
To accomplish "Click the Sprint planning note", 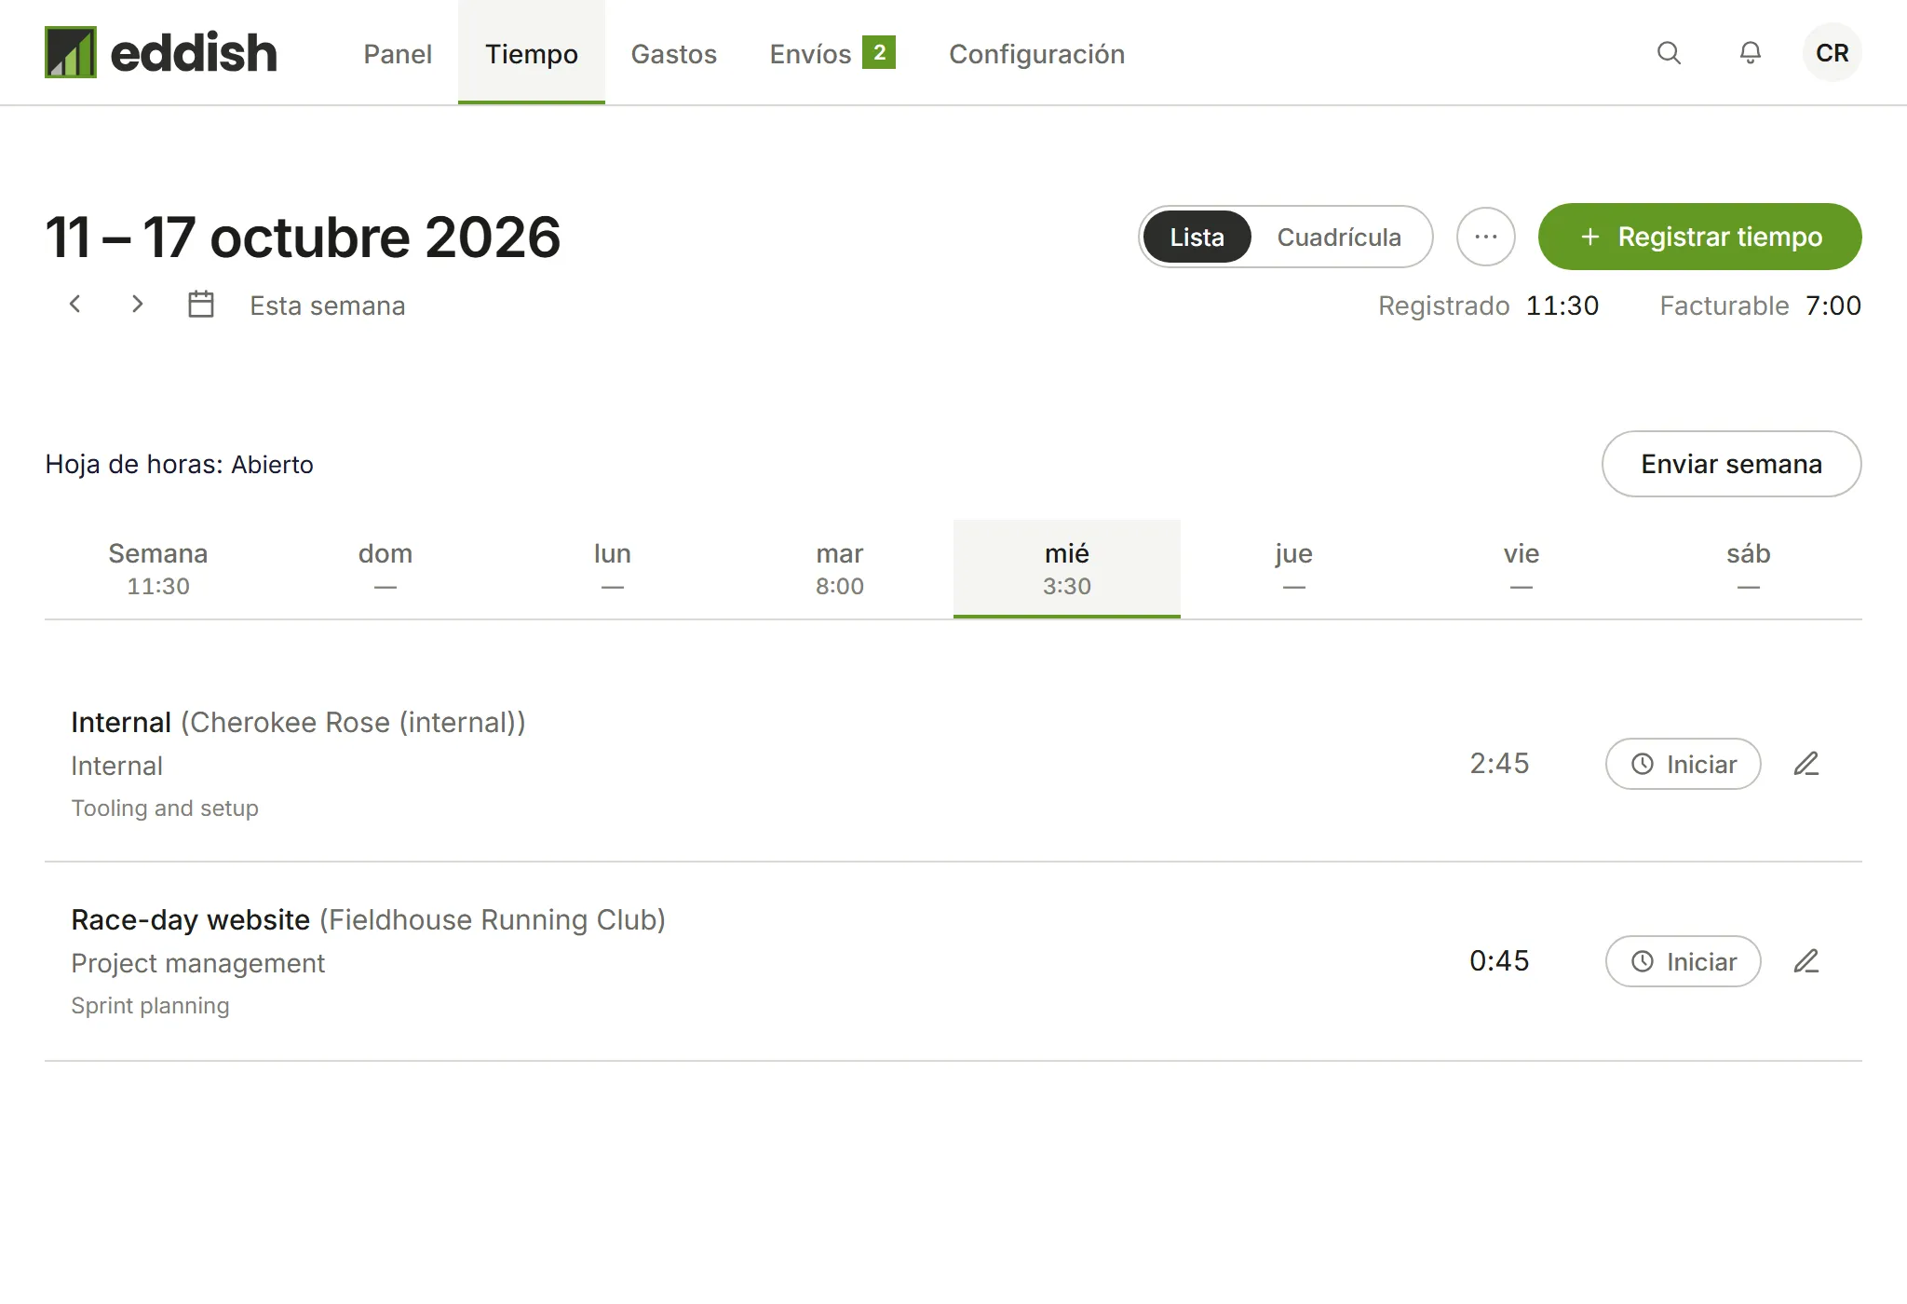I will point(150,1006).
